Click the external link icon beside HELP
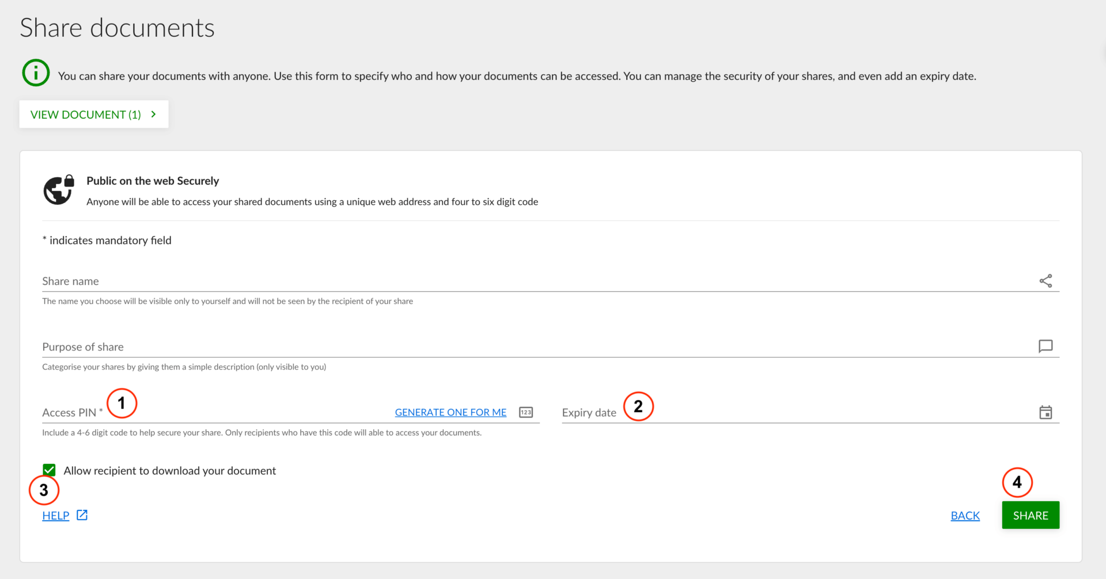 point(82,515)
